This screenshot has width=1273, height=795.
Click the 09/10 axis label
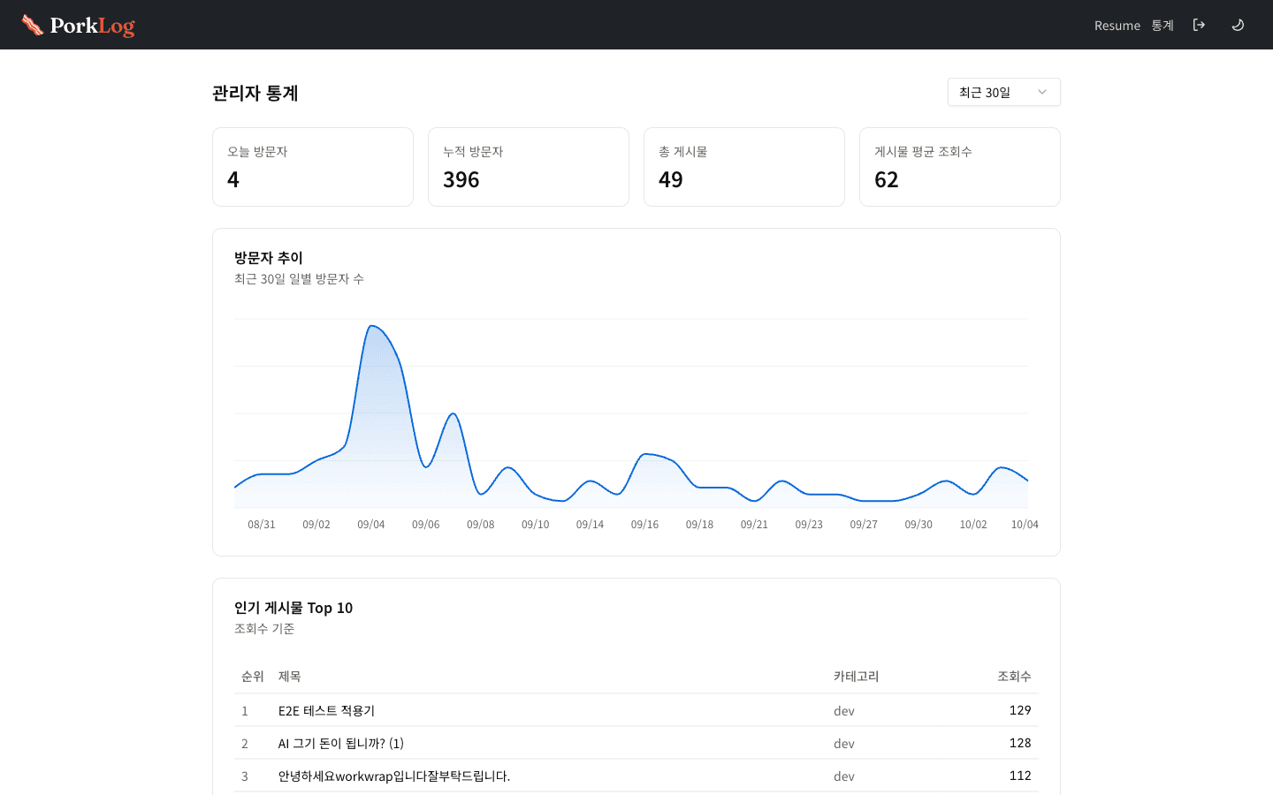point(535,525)
